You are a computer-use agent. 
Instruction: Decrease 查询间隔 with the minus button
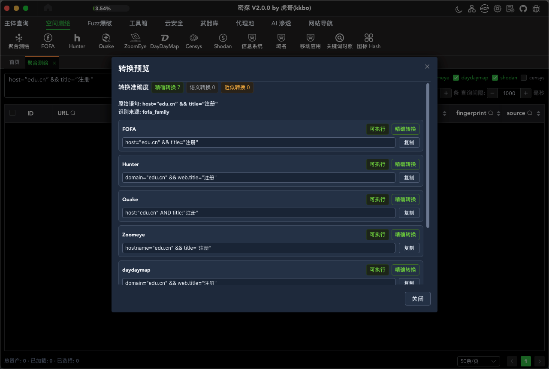coord(492,93)
